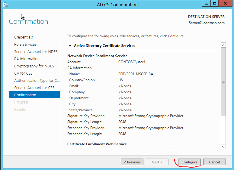Click the Configure button
234x170 pixels.
[189, 162]
